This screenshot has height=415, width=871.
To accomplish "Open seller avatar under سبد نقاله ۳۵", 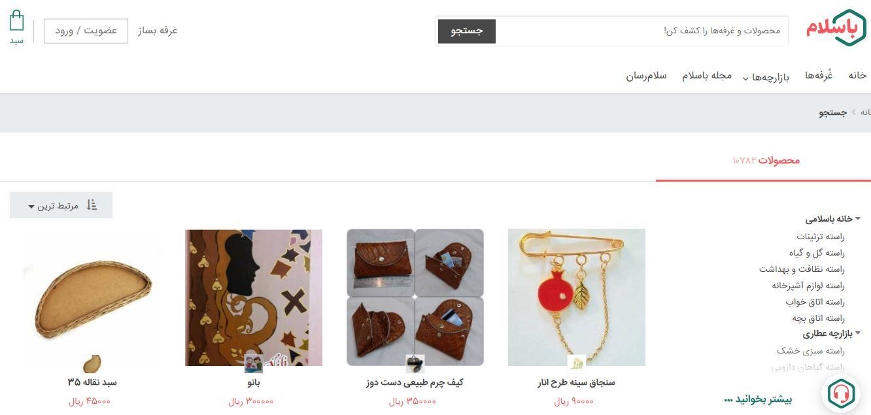I will tap(92, 363).
